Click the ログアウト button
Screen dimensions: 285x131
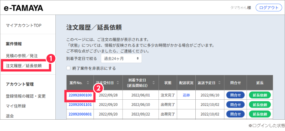(269, 8)
